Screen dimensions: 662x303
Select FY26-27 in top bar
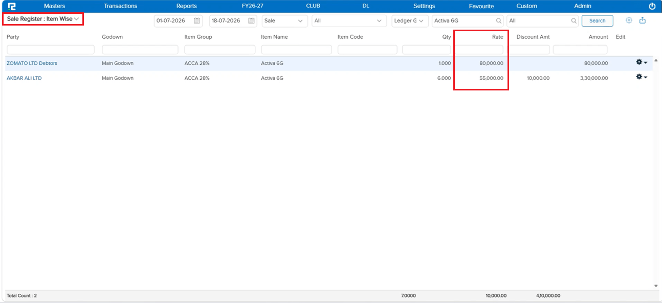coord(253,6)
